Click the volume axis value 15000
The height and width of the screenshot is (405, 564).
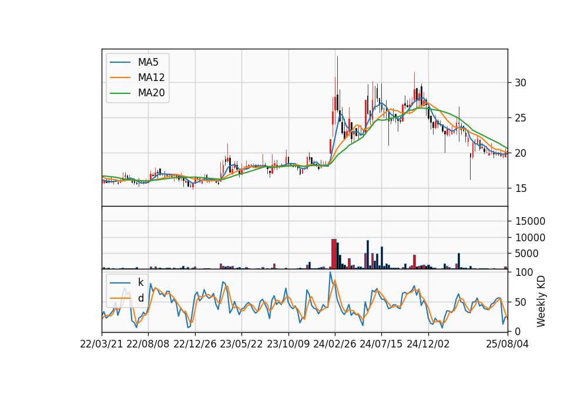[x=530, y=221]
